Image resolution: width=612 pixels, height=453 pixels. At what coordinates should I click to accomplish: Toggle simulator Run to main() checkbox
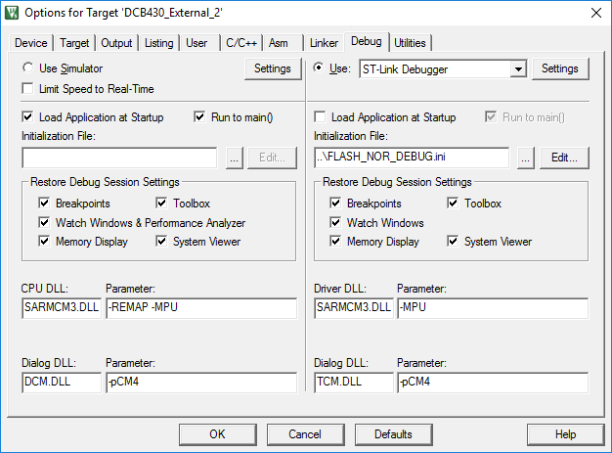199,117
